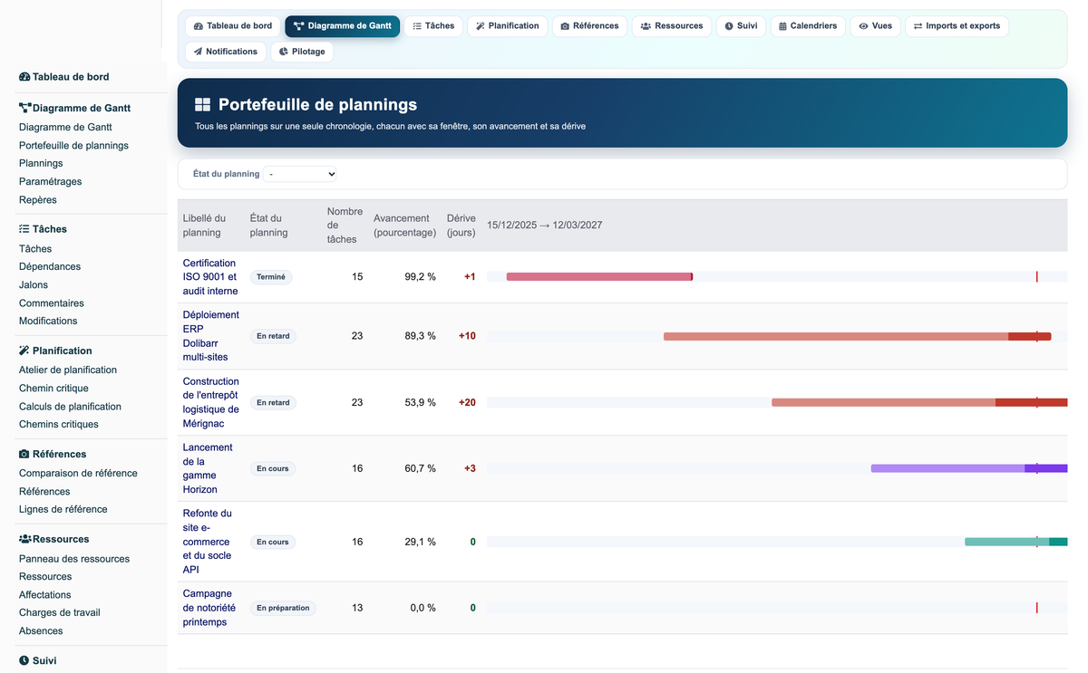Click the Déploiement ERP Dolibarr timeline bar
Viewport: 1088px width, 673px height.
(x=857, y=336)
